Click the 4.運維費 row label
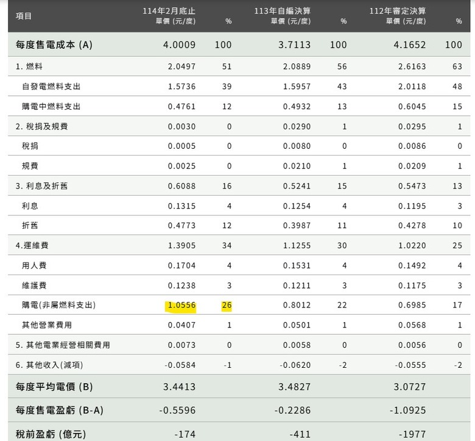The width and height of the screenshot is (475, 441). pos(32,245)
